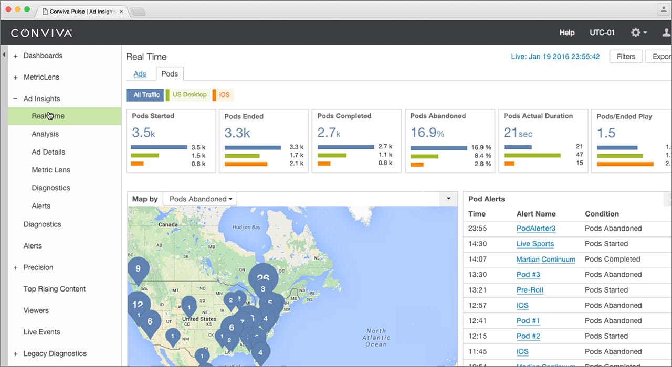This screenshot has height=367, width=672.
Task: Click the Time column header in Pod Alerts
Action: pyautogui.click(x=477, y=214)
